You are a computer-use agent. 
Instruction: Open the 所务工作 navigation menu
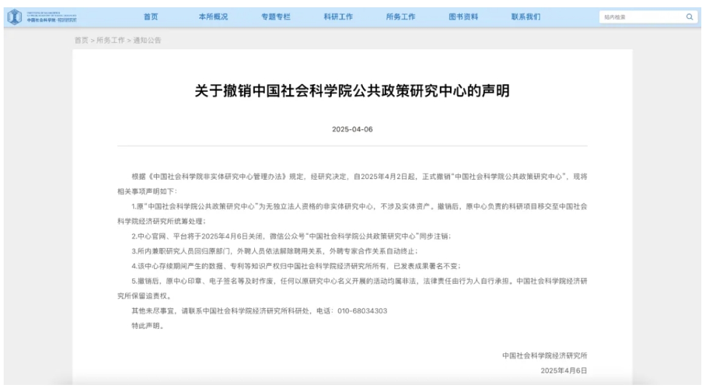(x=401, y=17)
